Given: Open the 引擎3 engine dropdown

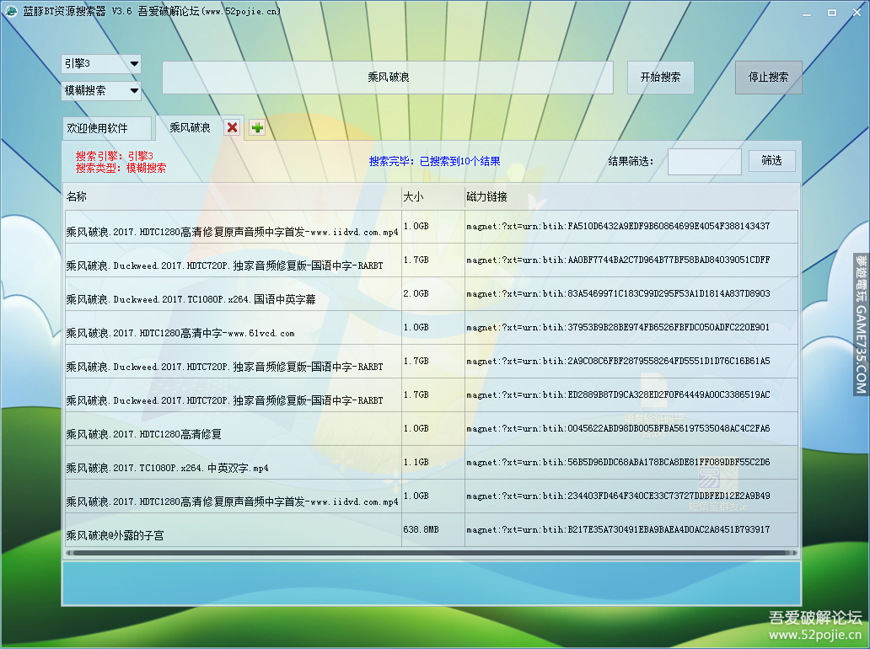Looking at the screenshot, I should pyautogui.click(x=101, y=64).
